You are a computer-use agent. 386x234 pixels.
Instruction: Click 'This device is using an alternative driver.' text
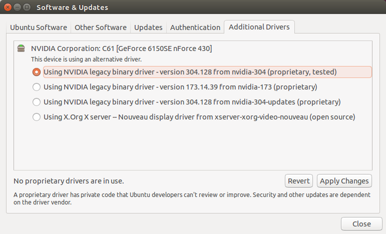coord(86,59)
